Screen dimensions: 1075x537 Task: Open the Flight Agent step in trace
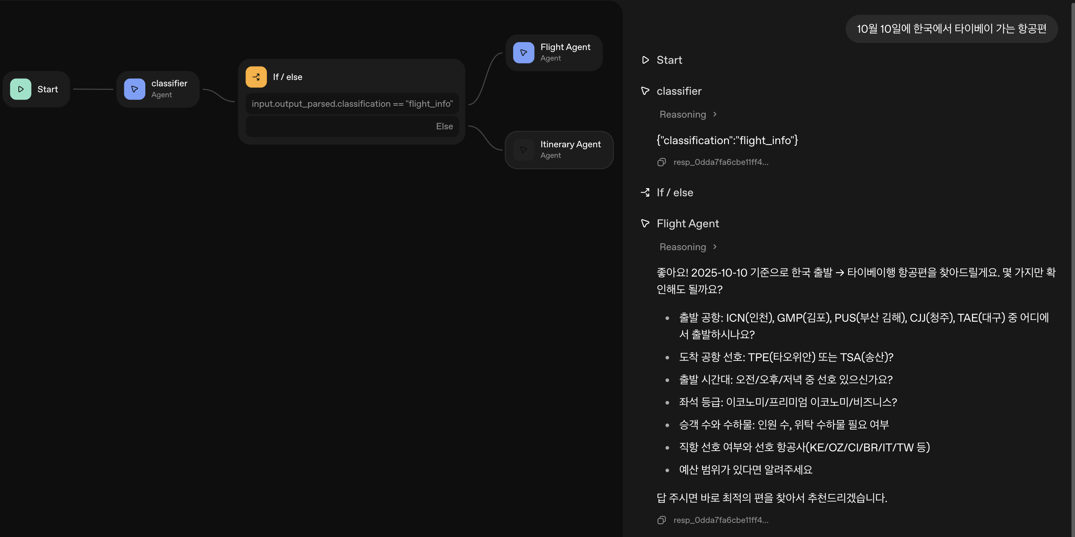click(687, 224)
